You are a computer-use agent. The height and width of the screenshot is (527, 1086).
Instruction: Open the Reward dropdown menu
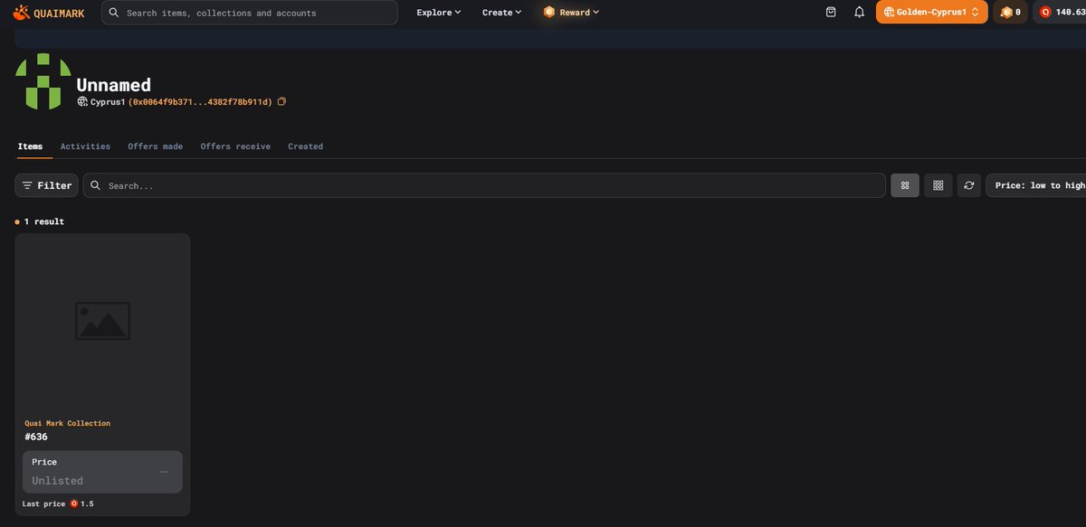[571, 13]
